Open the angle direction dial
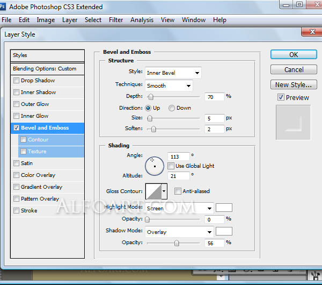Image resolution: width=322 pixels, height=285 pixels. pyautogui.click(x=155, y=166)
